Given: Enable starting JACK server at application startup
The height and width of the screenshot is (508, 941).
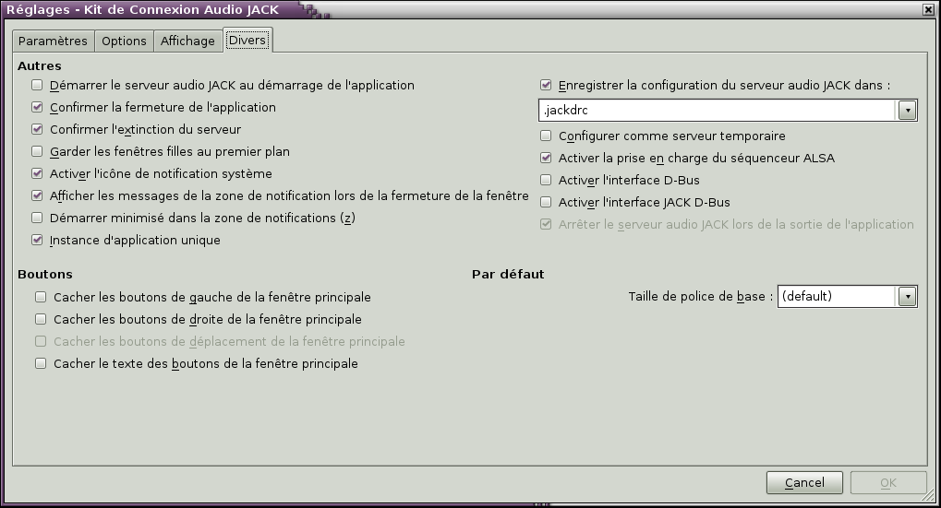Looking at the screenshot, I should pos(37,85).
